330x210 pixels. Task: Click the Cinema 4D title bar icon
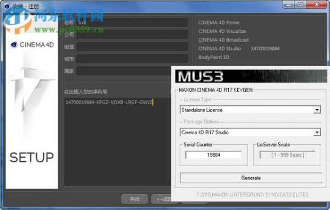click(x=7, y=6)
